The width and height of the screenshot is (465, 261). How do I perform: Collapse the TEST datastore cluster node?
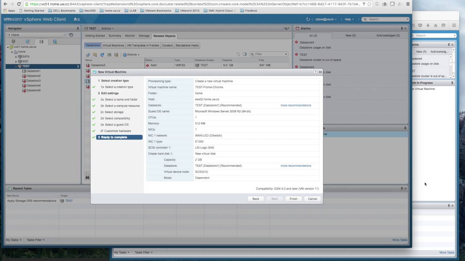16,66
